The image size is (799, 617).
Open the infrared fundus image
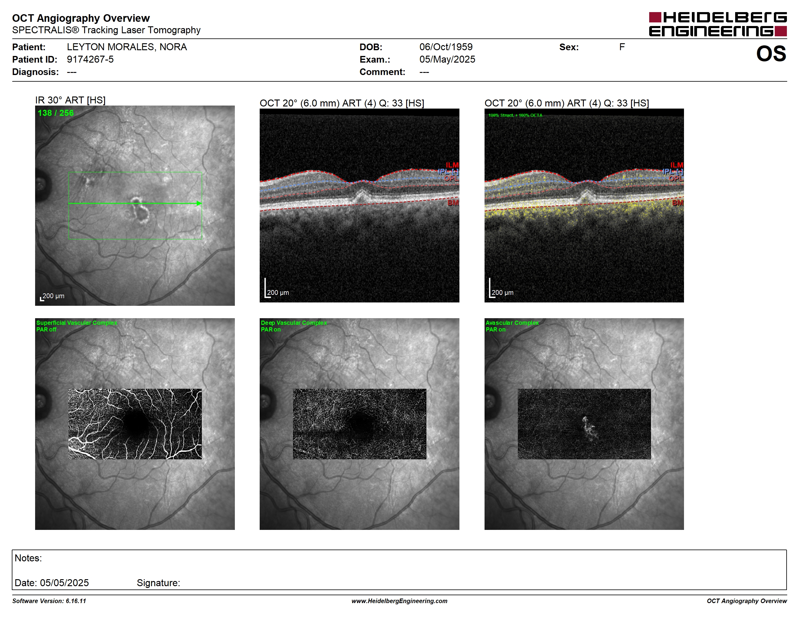(135, 205)
